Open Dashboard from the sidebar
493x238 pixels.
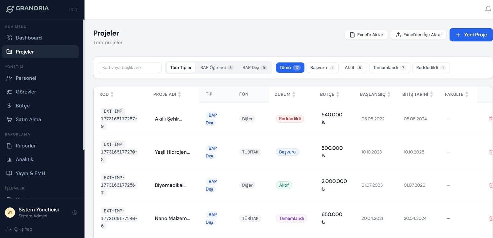(x=28, y=38)
